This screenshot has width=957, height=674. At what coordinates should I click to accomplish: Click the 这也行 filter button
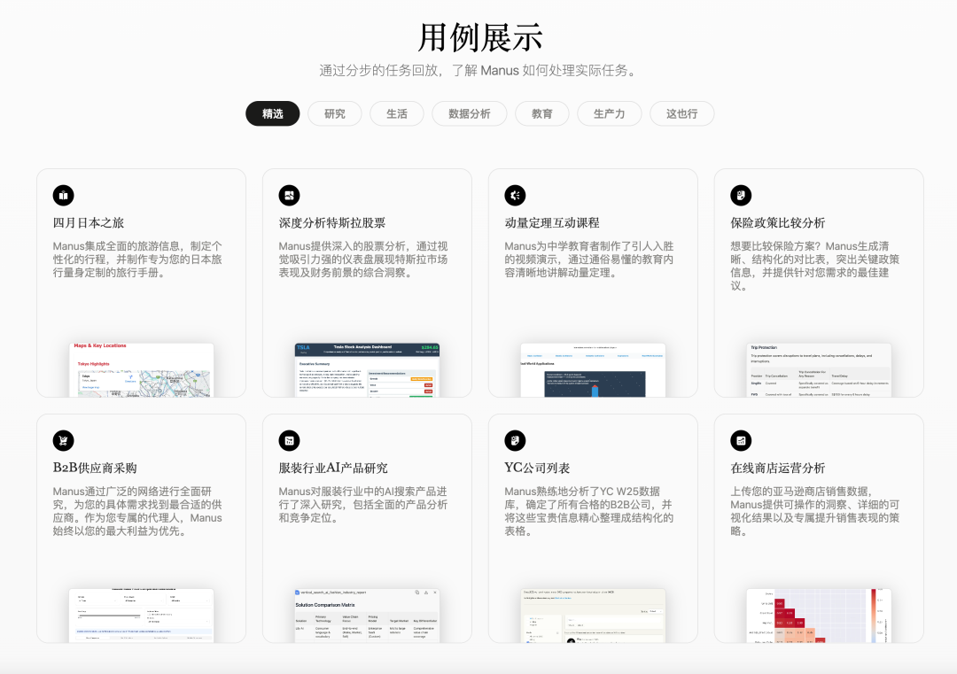(x=681, y=113)
